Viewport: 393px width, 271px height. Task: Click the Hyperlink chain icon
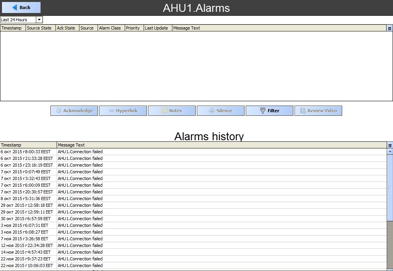click(x=111, y=111)
